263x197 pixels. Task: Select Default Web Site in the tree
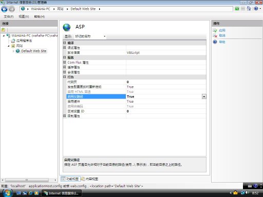[34, 51]
